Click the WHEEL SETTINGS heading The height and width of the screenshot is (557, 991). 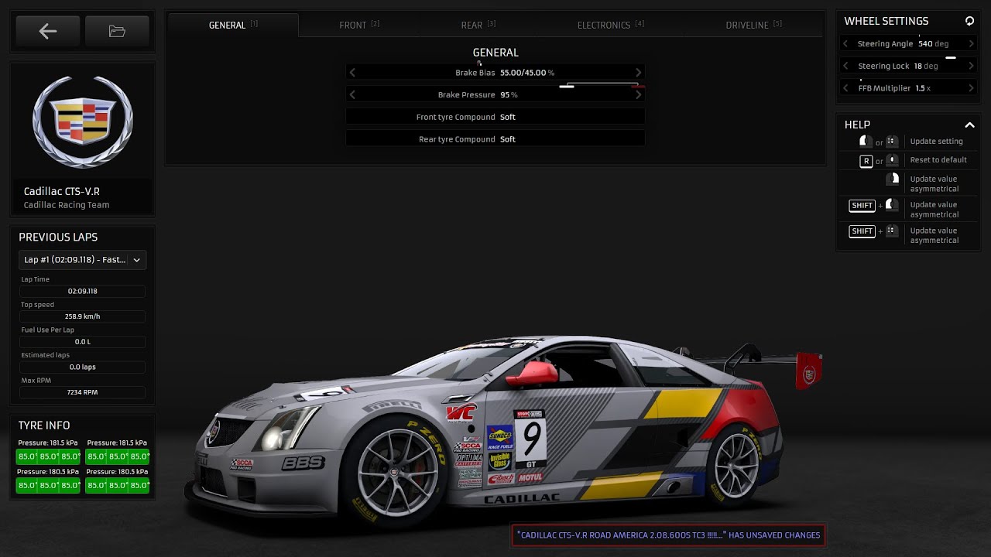click(886, 21)
